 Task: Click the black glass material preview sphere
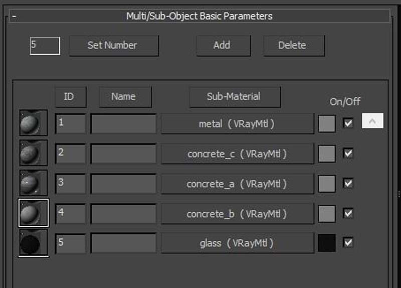coord(33,243)
